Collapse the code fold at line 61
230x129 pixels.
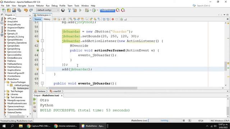42,40
